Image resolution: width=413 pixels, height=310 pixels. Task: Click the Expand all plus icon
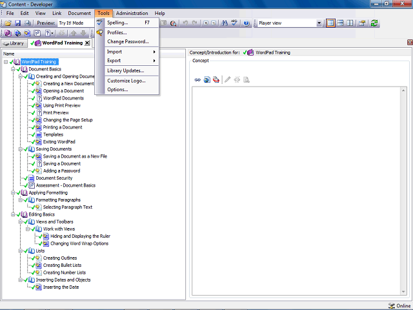tap(206, 23)
